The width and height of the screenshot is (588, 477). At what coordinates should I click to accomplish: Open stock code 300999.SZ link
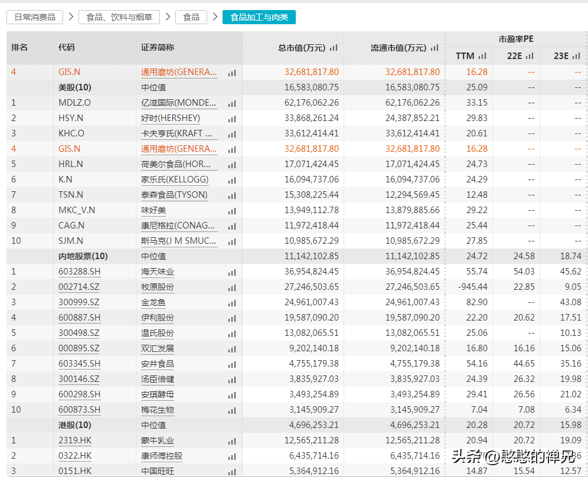(79, 302)
